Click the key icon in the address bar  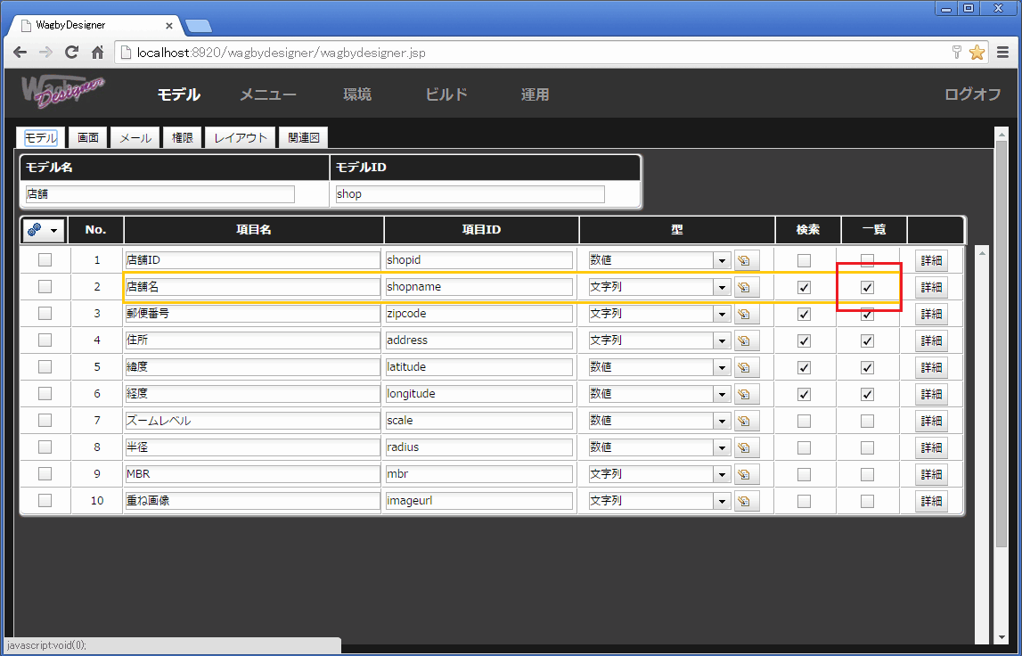(957, 53)
